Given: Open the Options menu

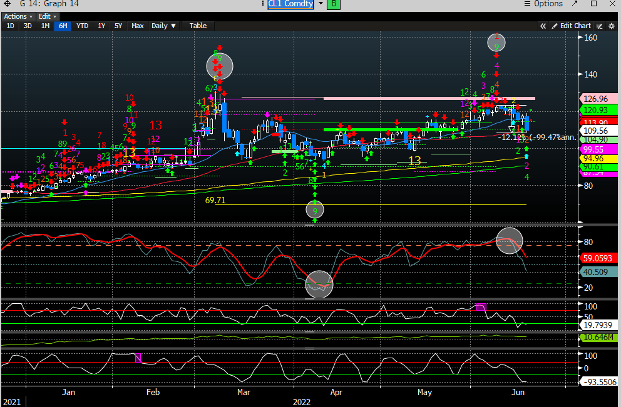Looking at the screenshot, I should (x=548, y=4).
